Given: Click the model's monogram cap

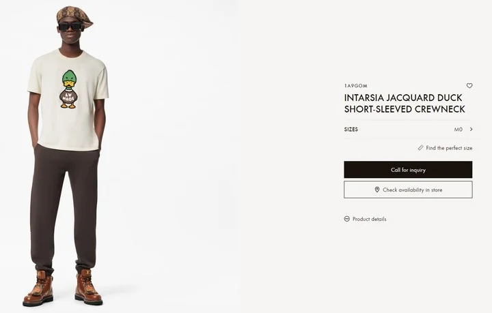Looking at the screenshot, I should tap(74, 16).
